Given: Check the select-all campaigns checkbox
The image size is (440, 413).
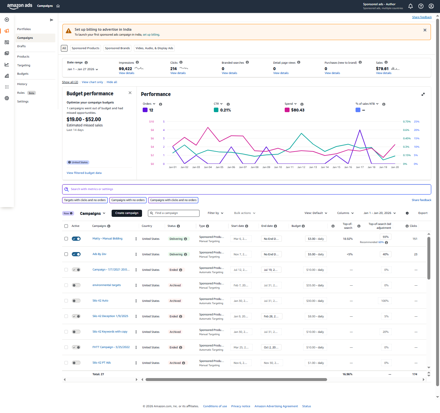Looking at the screenshot, I should 66,226.
